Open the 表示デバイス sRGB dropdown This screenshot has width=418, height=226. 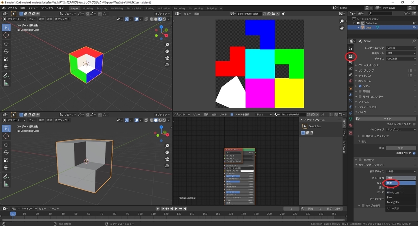[401, 171]
